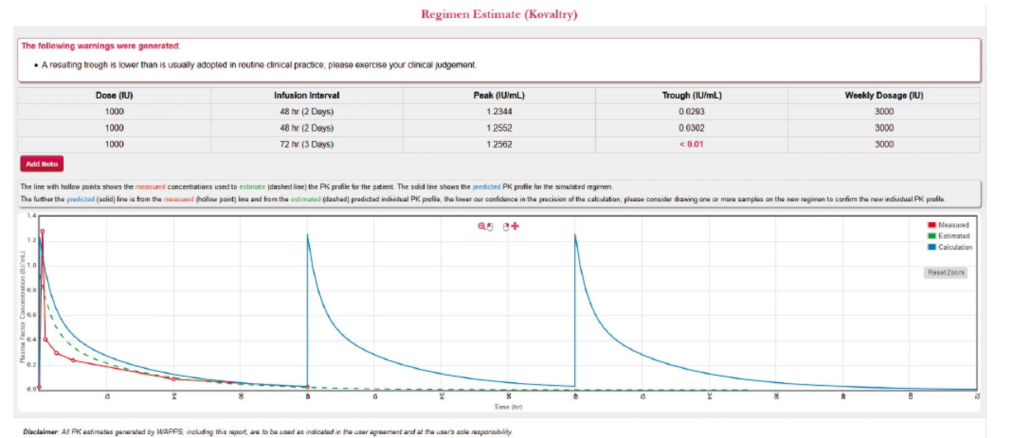The height and width of the screenshot is (438, 1013).
Task: Add a note to the regimen
Action: [42, 164]
